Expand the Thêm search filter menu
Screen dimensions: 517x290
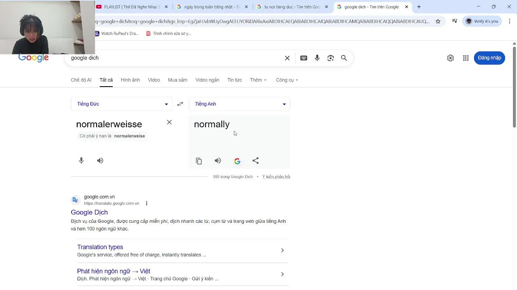pos(258,80)
